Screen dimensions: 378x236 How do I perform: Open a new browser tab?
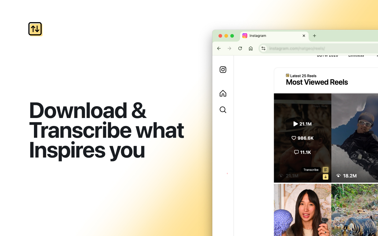314,36
